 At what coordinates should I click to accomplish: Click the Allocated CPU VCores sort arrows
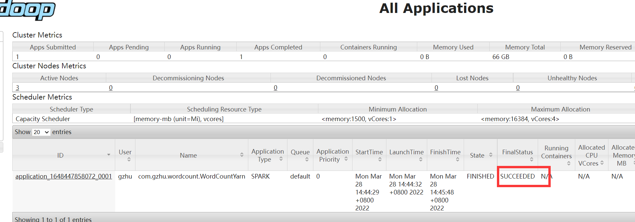pyautogui.click(x=602, y=163)
